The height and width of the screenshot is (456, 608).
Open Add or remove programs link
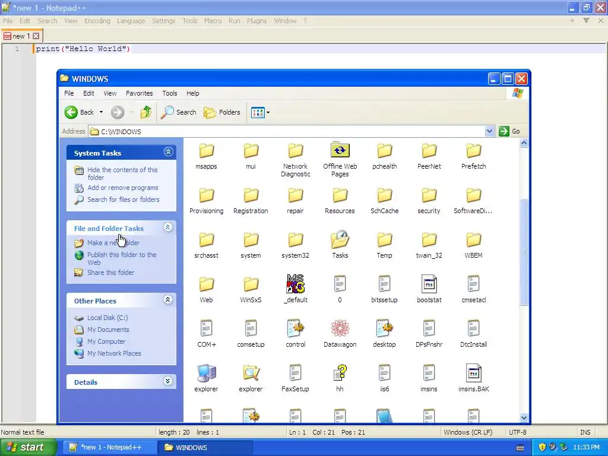tap(122, 188)
